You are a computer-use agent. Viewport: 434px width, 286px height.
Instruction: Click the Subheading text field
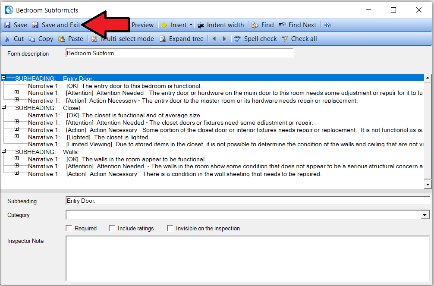(x=248, y=201)
